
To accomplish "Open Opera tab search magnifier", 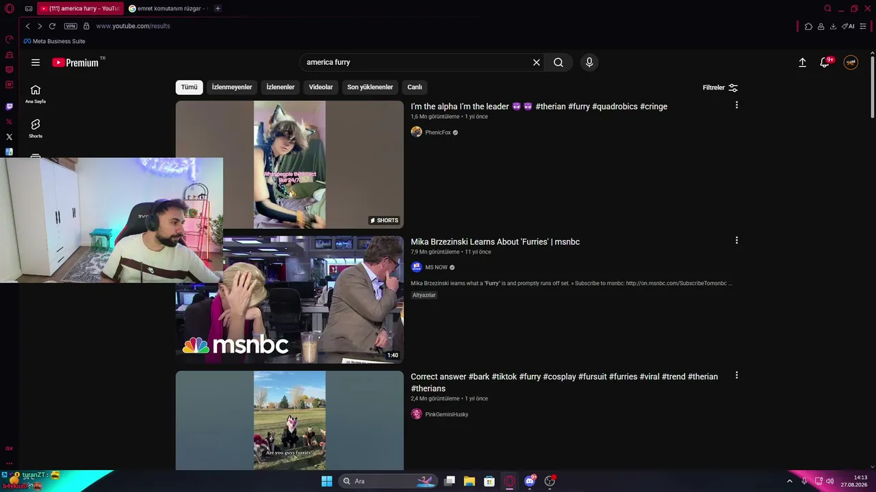I will [x=827, y=9].
